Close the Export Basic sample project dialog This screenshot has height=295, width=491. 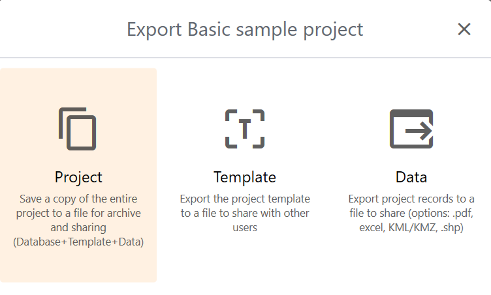(x=464, y=29)
